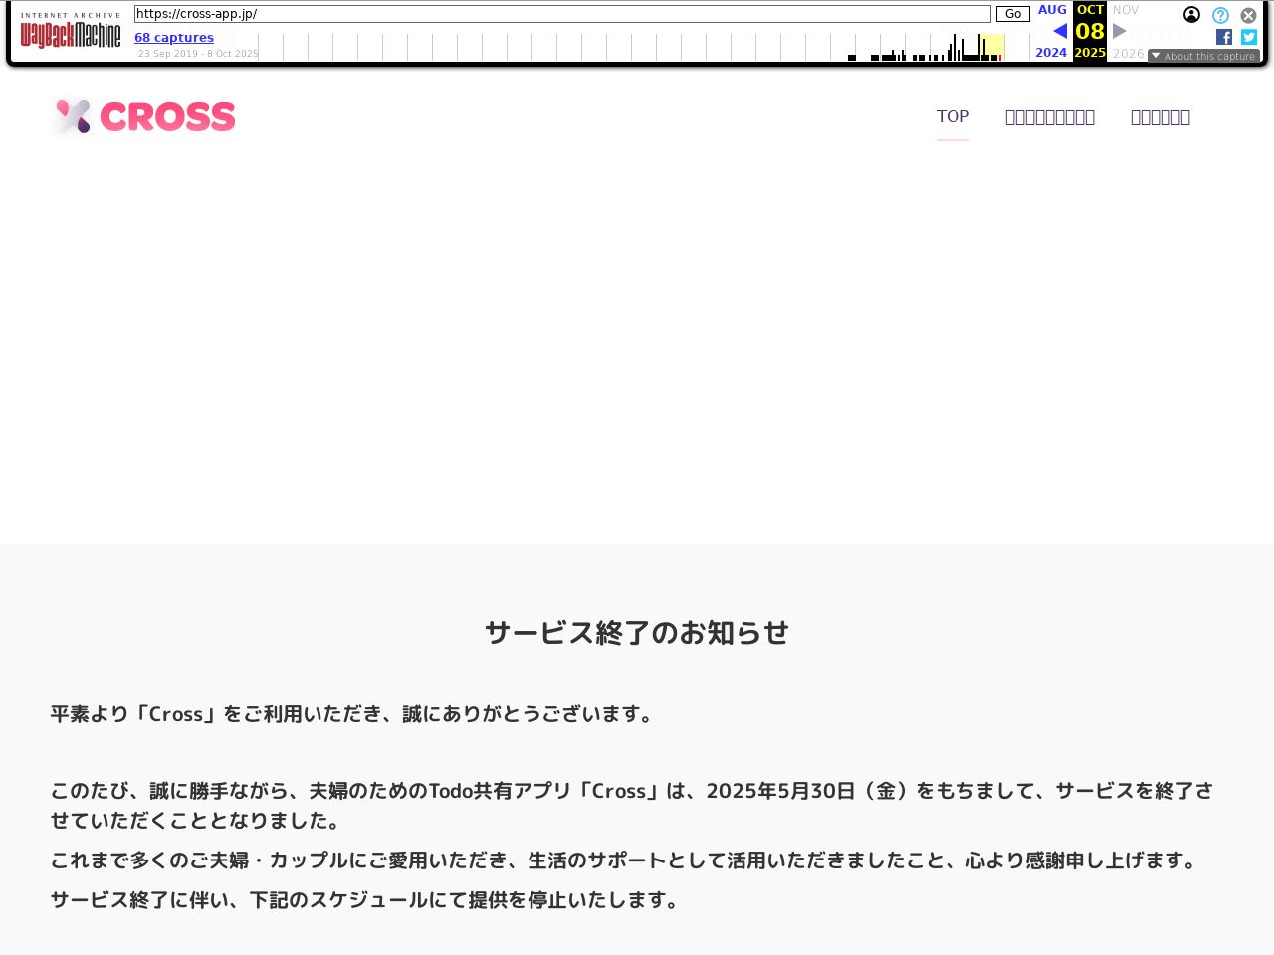Close the Wayback toolbar with X icon
This screenshot has width=1274, height=955.
click(1248, 15)
